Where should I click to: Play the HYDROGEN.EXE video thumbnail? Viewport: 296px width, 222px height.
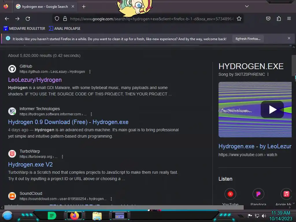point(272,110)
